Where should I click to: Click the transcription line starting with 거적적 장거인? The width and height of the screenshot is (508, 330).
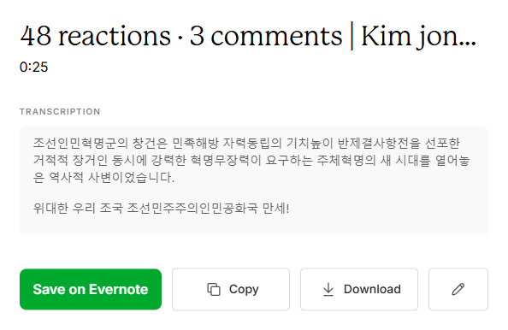pos(251,160)
